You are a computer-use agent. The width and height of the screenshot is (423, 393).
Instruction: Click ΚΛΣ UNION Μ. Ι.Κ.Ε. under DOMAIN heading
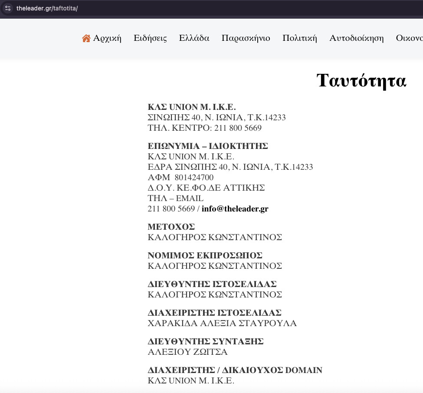191,380
